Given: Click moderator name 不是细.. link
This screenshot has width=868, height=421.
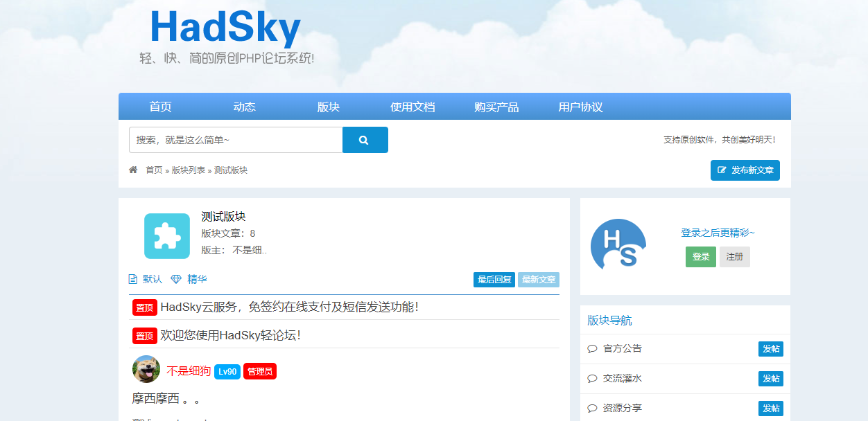Looking at the screenshot, I should (250, 250).
